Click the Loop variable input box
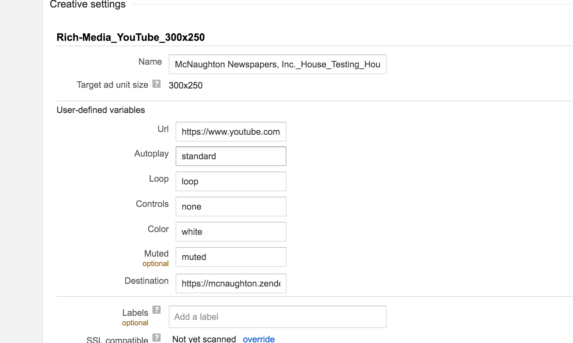573x343 pixels. click(231, 181)
